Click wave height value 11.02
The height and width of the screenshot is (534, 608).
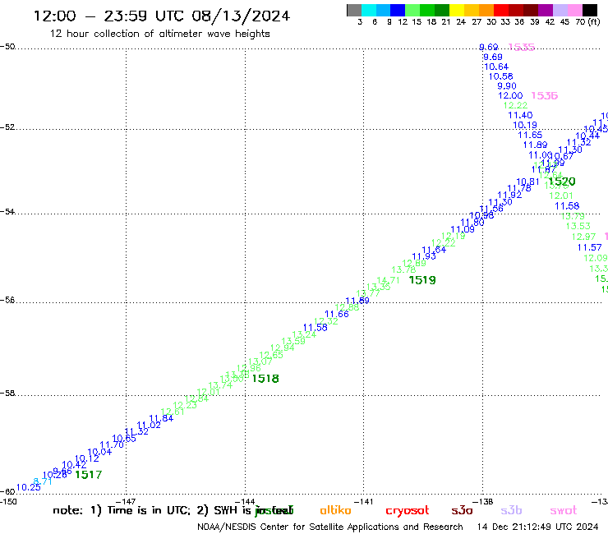click(x=149, y=425)
